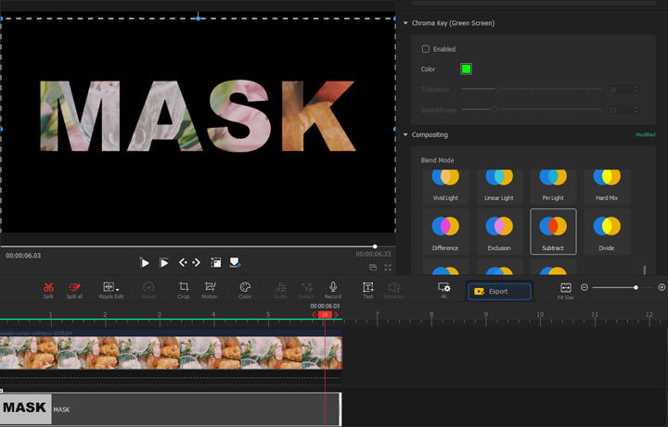Screen dimensions: 668x427
Task: Click the green chroma key color swatch
Action: pyautogui.click(x=466, y=69)
